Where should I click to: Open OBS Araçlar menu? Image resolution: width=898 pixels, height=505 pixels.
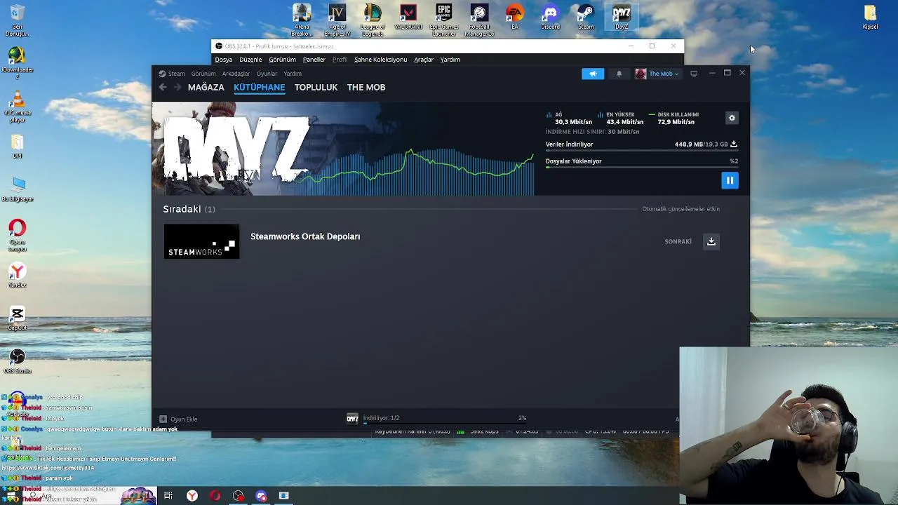[x=424, y=60]
